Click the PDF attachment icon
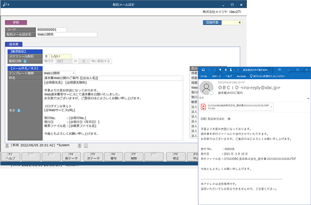The width and height of the screenshot is (311, 205). pos(203,107)
